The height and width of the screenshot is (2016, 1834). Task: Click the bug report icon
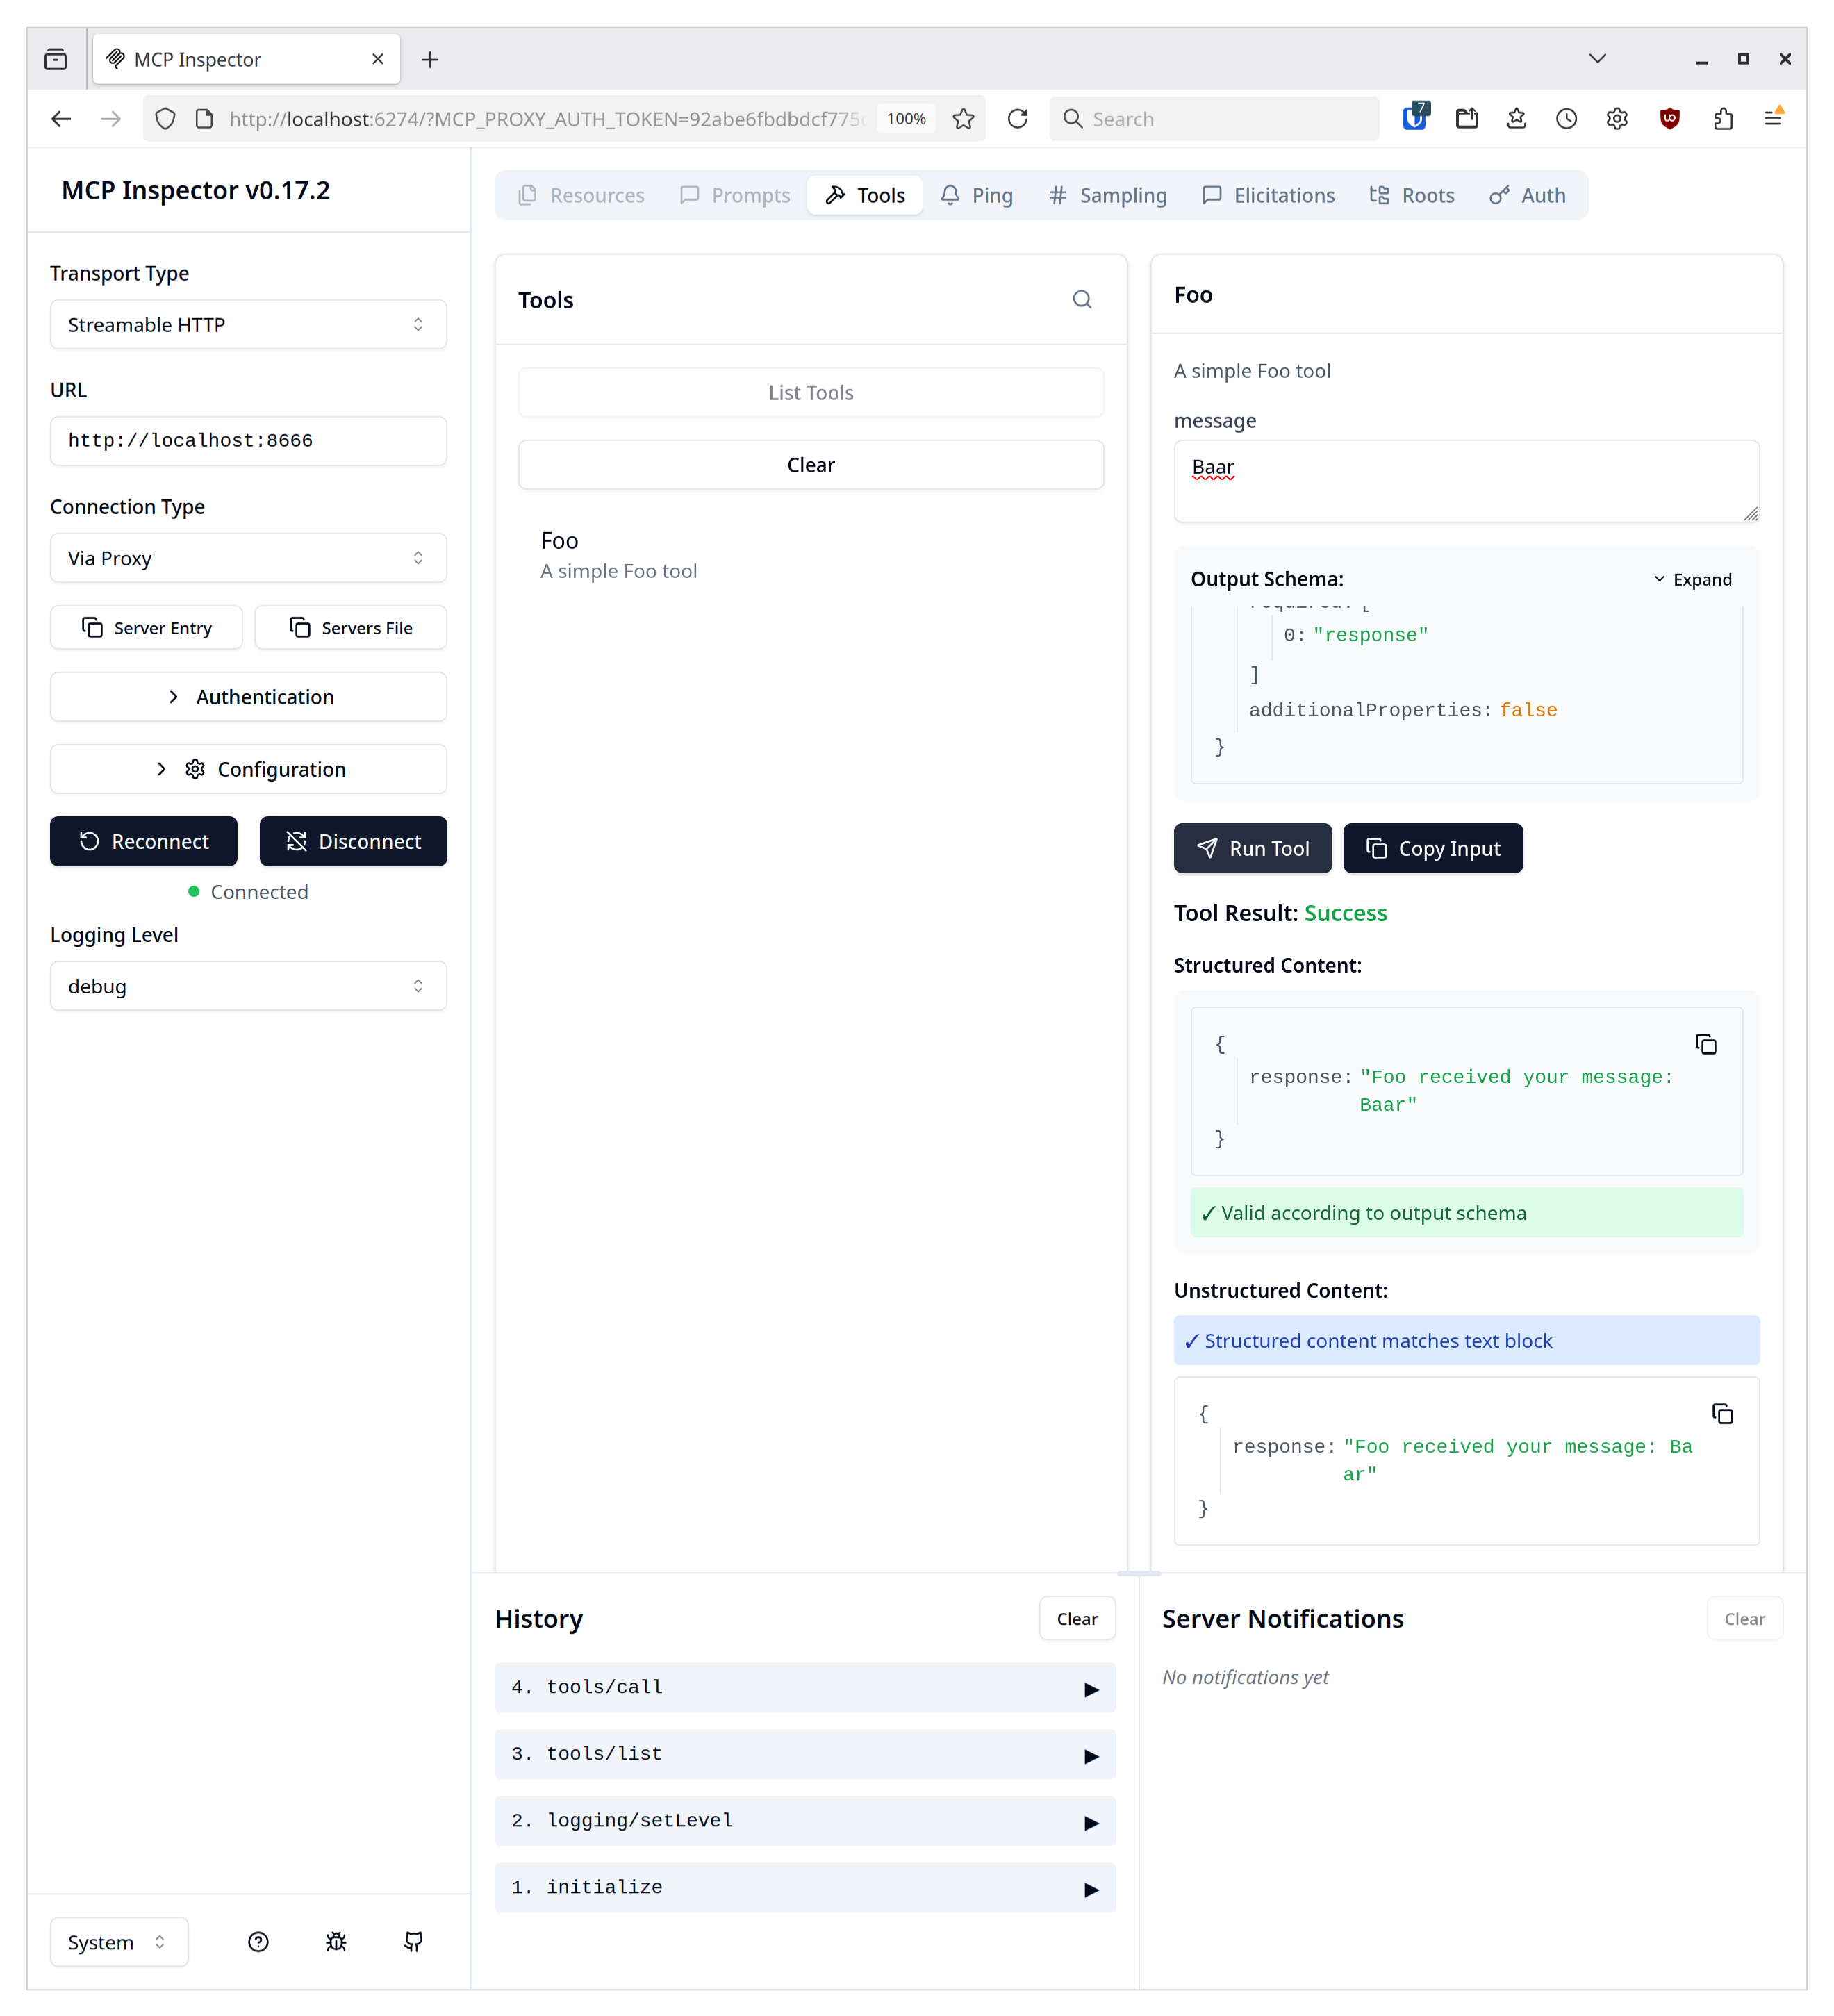(336, 1941)
